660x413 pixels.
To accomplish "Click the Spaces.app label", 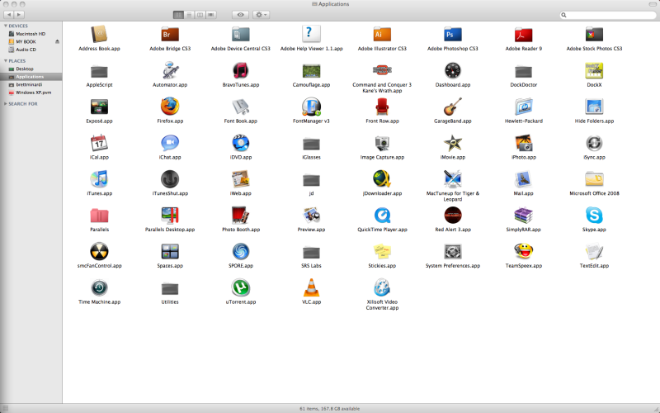I will coord(170,266).
